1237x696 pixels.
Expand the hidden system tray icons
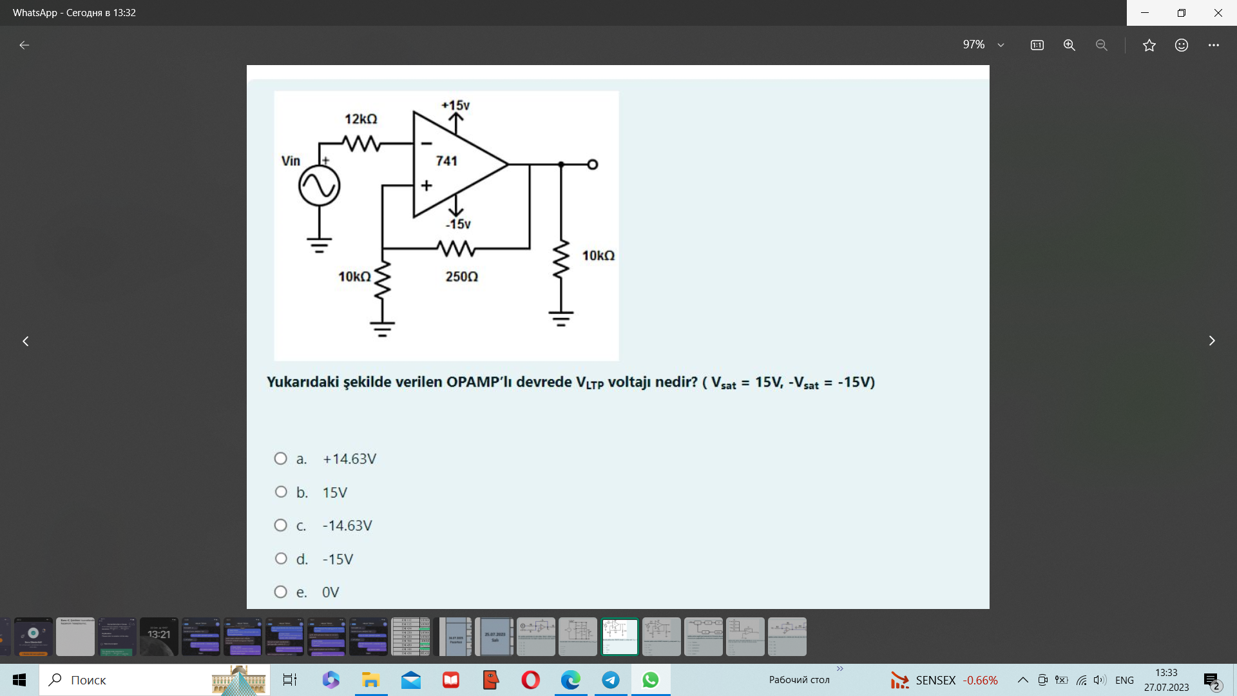(1023, 680)
